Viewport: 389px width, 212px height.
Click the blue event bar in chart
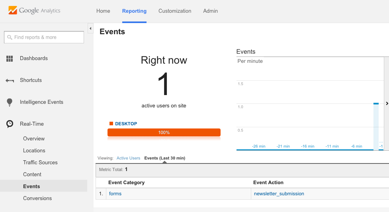[376, 126]
